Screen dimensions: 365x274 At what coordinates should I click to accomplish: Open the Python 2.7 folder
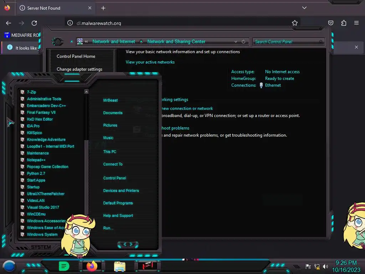(x=36, y=173)
